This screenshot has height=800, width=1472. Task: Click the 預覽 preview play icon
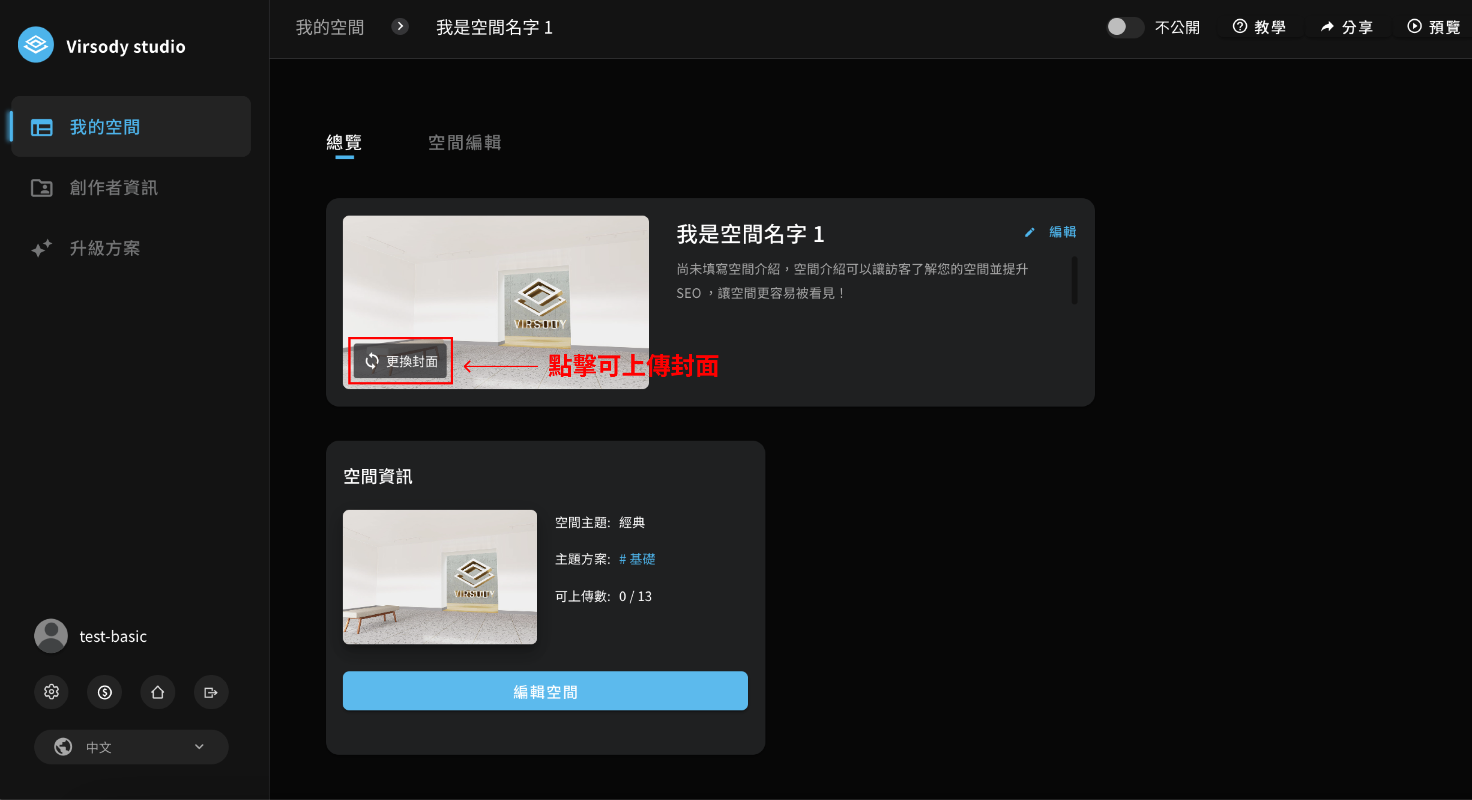(x=1414, y=27)
